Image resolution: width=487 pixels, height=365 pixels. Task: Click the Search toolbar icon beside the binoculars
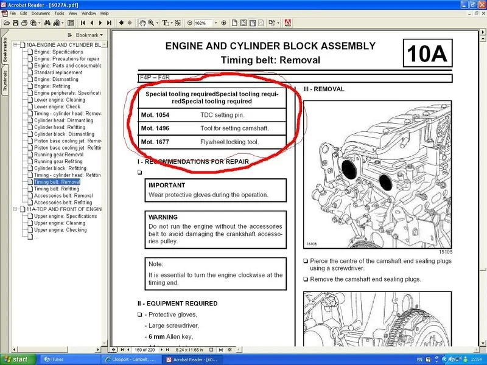coord(56,23)
